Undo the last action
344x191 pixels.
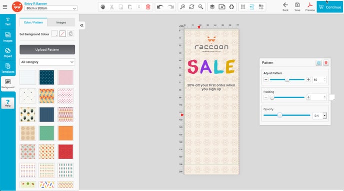160,7
